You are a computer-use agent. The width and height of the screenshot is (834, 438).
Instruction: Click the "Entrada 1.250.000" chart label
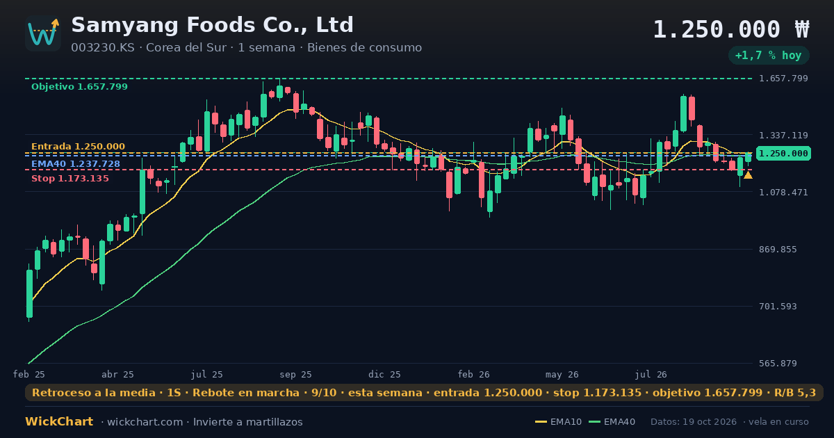[x=78, y=147]
